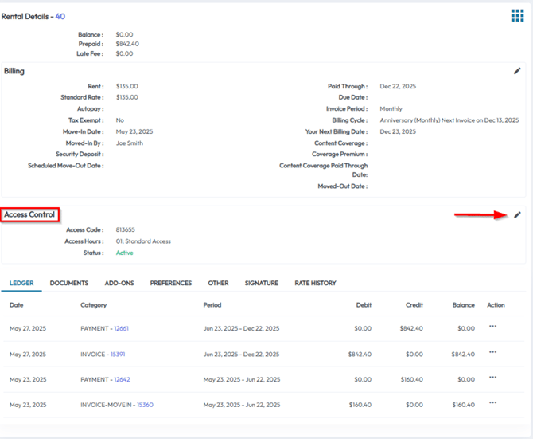The height and width of the screenshot is (439, 533).
Task: Go to the Preferences tab
Action: 171,283
